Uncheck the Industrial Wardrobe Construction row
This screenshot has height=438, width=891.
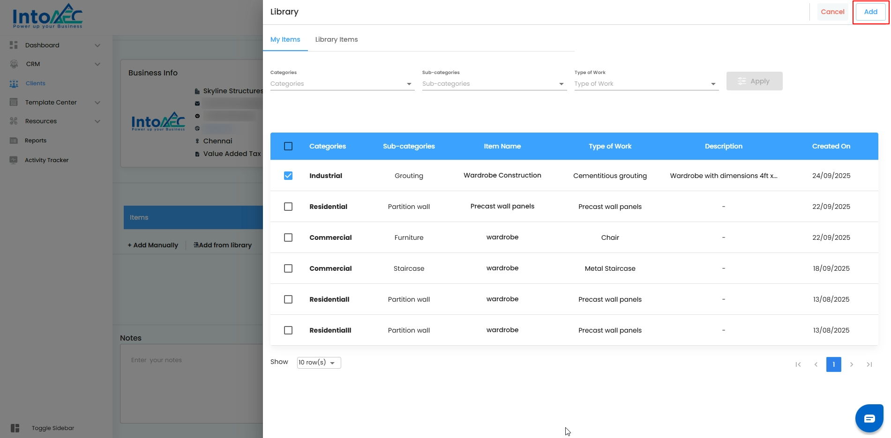[288, 176]
